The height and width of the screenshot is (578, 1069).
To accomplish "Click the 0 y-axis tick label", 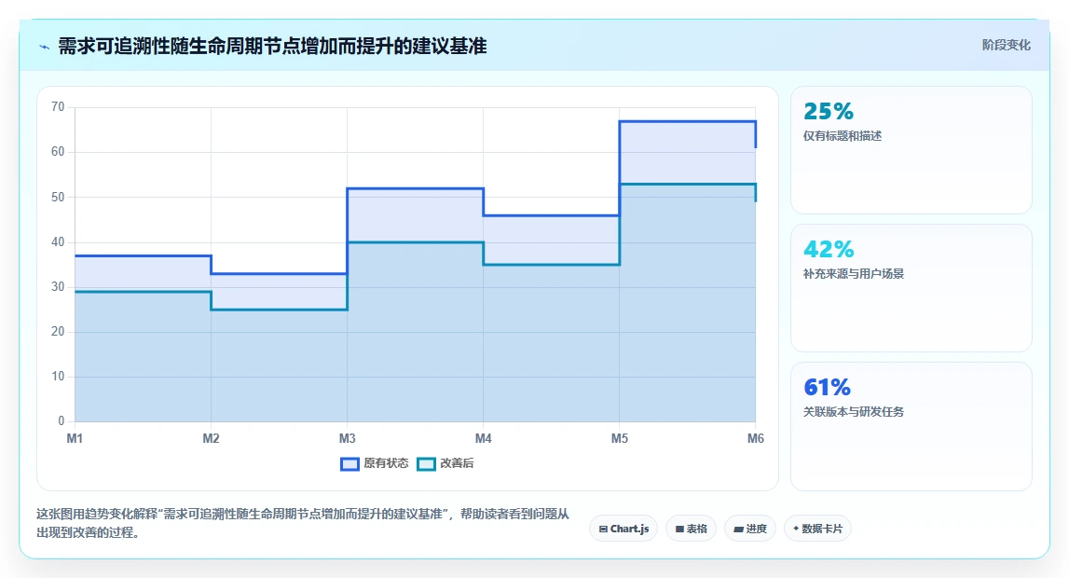I will click(x=62, y=421).
